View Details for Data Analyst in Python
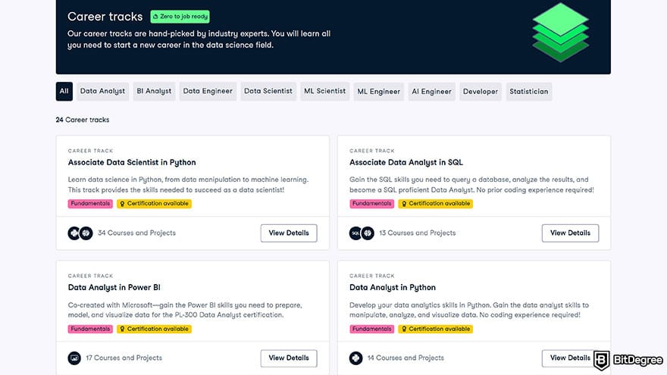This screenshot has height=375, width=667. pos(570,358)
